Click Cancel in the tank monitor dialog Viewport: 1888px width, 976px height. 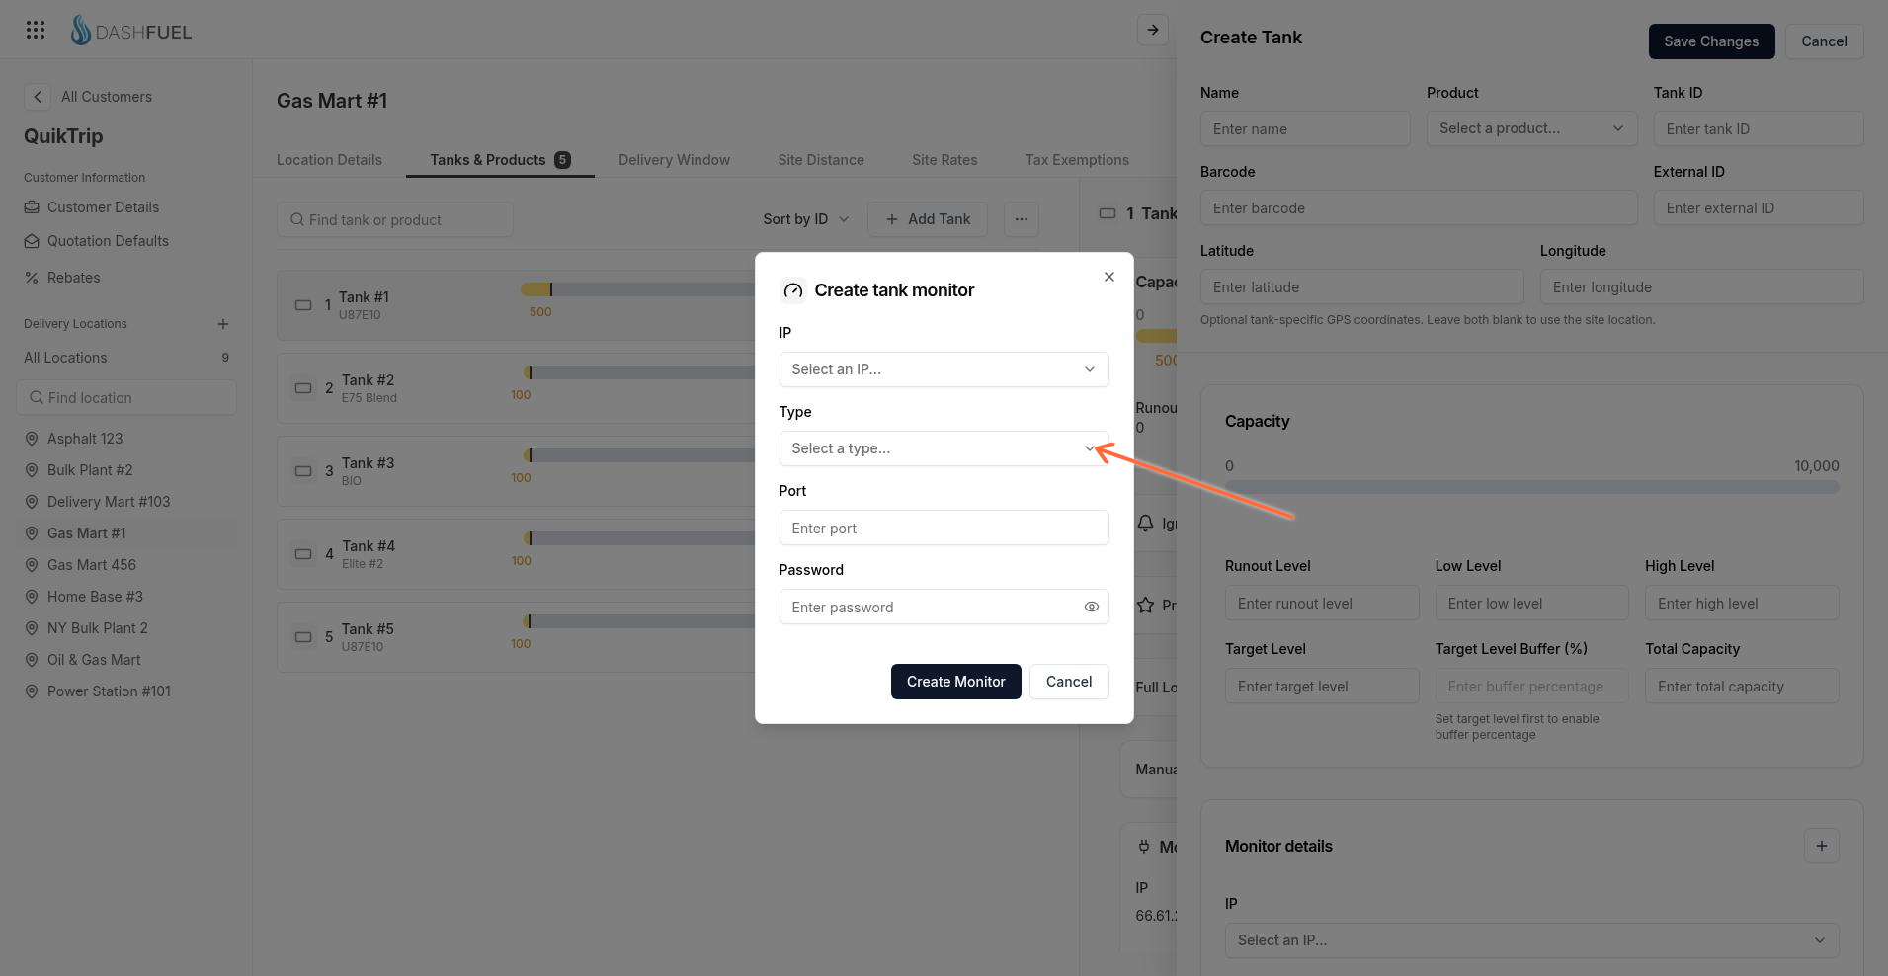pos(1069,682)
